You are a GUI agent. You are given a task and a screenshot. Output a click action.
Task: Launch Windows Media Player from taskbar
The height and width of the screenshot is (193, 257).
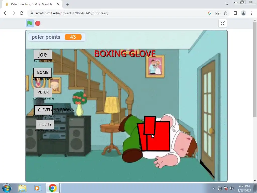[37, 188]
